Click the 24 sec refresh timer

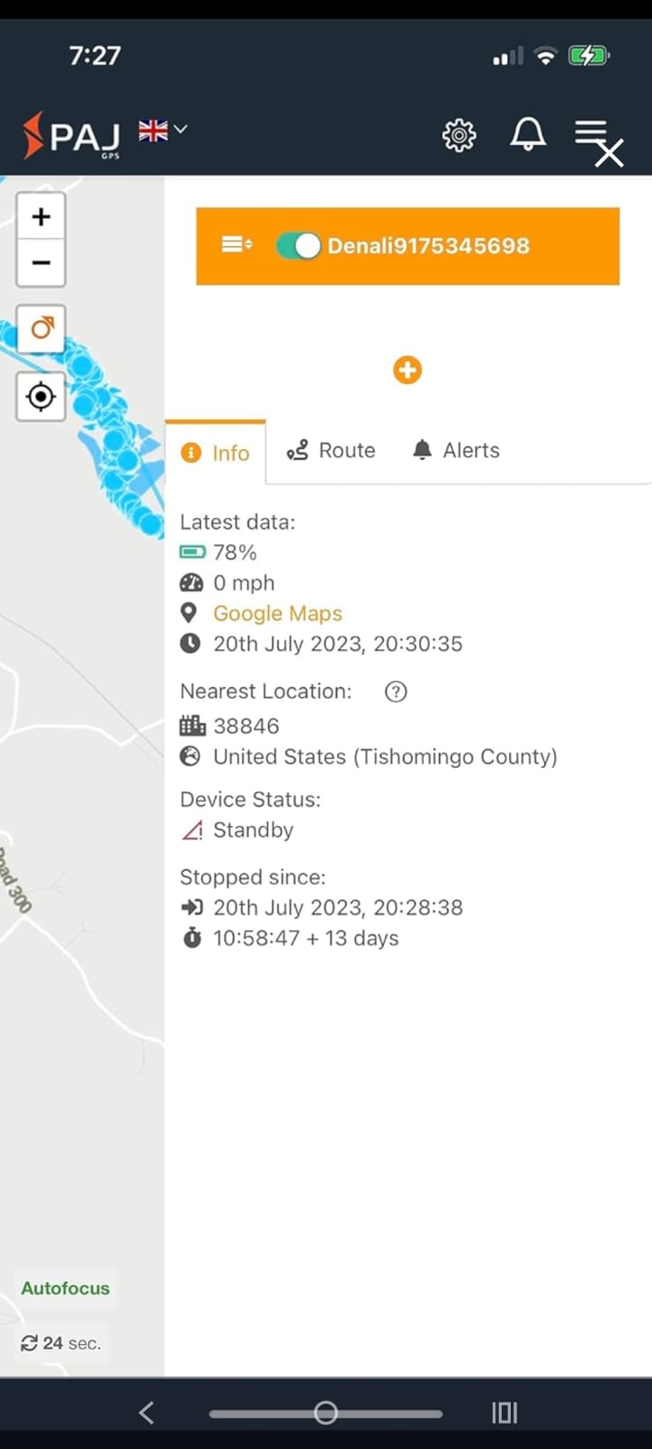pyautogui.click(x=61, y=1343)
